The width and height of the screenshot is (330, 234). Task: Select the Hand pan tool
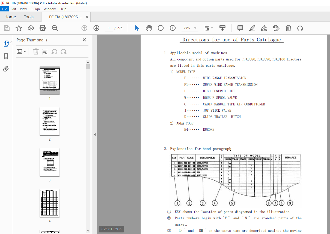click(x=149, y=28)
